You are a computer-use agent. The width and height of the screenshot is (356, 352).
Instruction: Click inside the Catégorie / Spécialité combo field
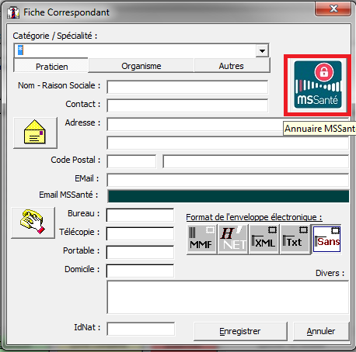coord(134,50)
